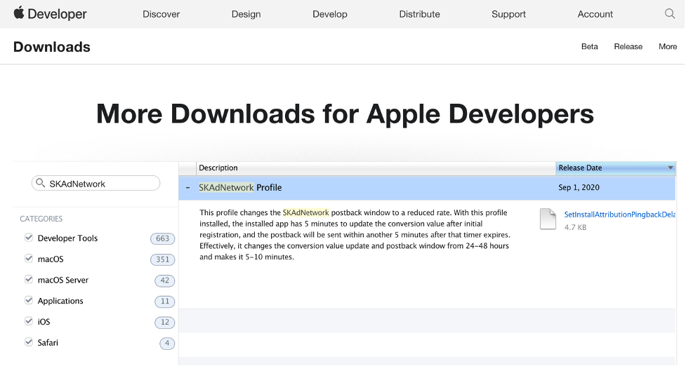Screen dimensions: 686x366
Task: Click the Description column header
Action: [218, 168]
